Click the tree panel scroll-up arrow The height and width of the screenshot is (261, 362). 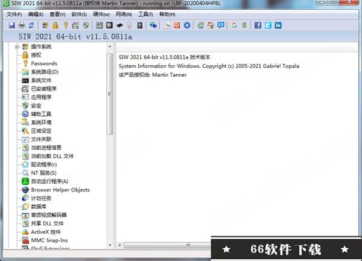click(x=110, y=47)
